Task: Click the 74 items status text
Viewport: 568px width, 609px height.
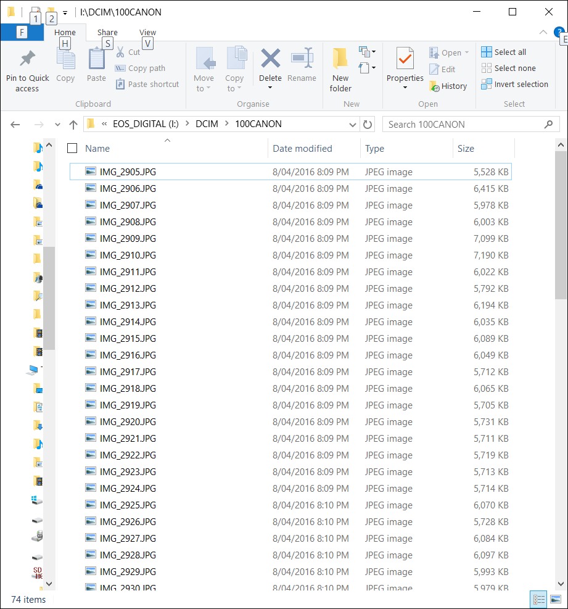Action: [28, 600]
